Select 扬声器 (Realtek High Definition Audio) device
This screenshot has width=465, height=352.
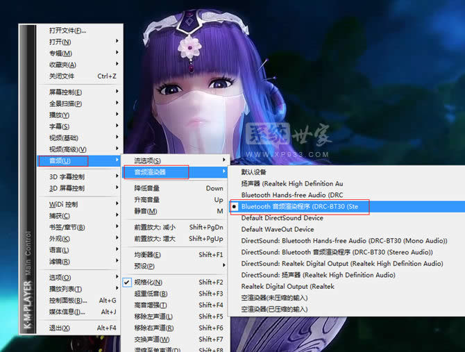[291, 183]
